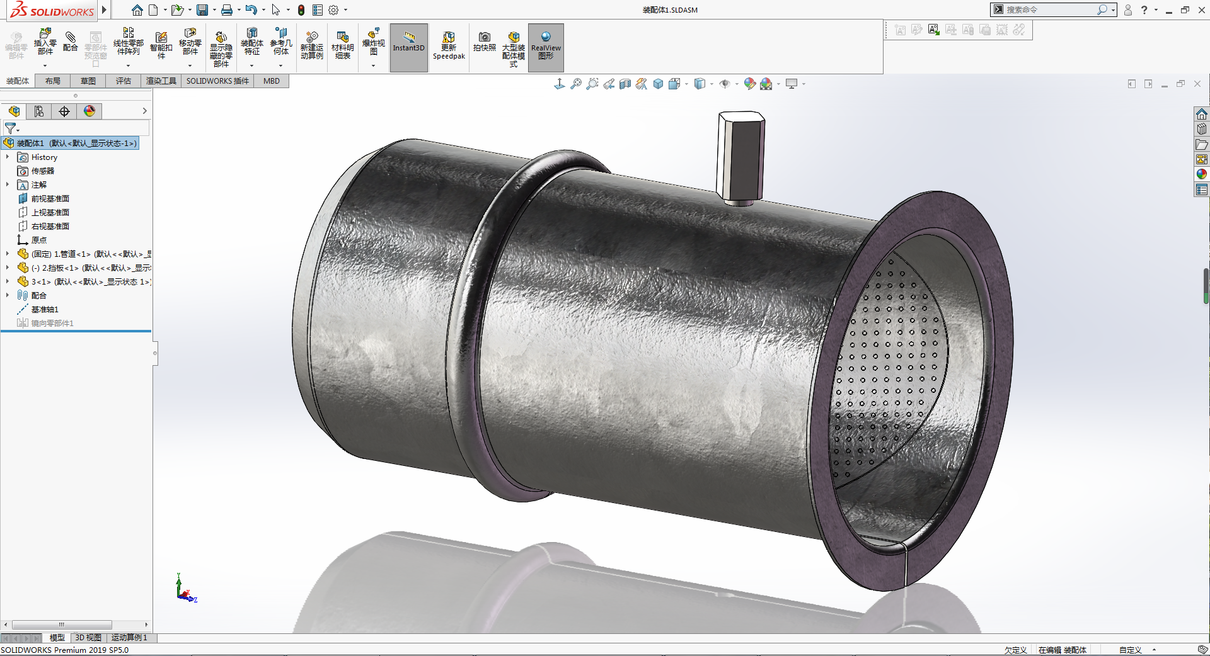The image size is (1210, 656).
Task: Open the 渲染工具 tab
Action: click(161, 81)
